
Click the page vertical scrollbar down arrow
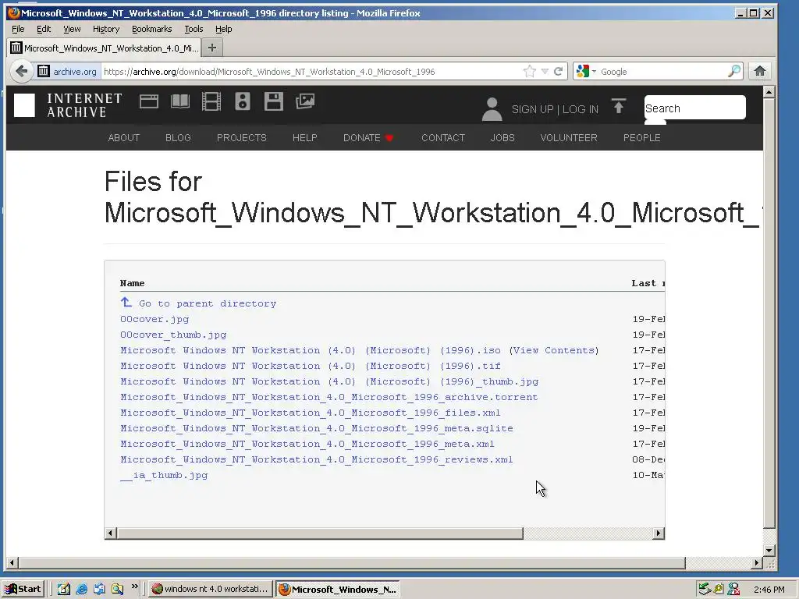769,551
